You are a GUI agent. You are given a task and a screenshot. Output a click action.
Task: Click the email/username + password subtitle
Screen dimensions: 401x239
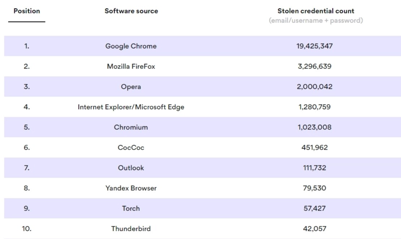(316, 21)
